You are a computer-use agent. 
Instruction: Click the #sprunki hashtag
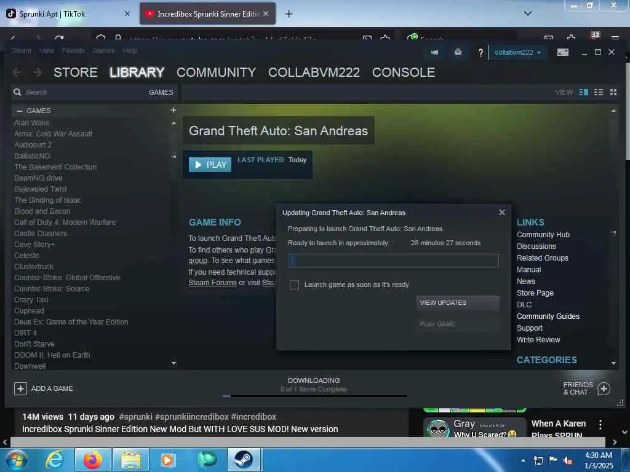pos(135,417)
